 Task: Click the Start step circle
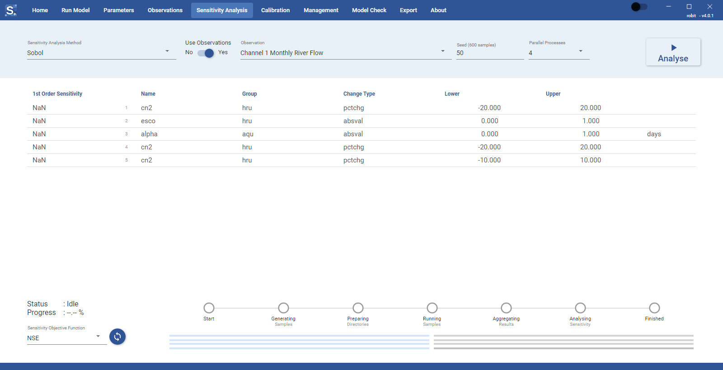(209, 308)
